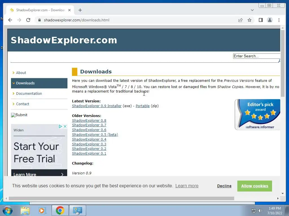Open the browser side panel
The image size is (289, 216).
click(260, 20)
